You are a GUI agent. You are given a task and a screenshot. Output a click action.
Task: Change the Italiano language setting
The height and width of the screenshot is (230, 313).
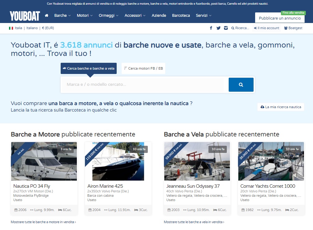[x=32, y=28]
